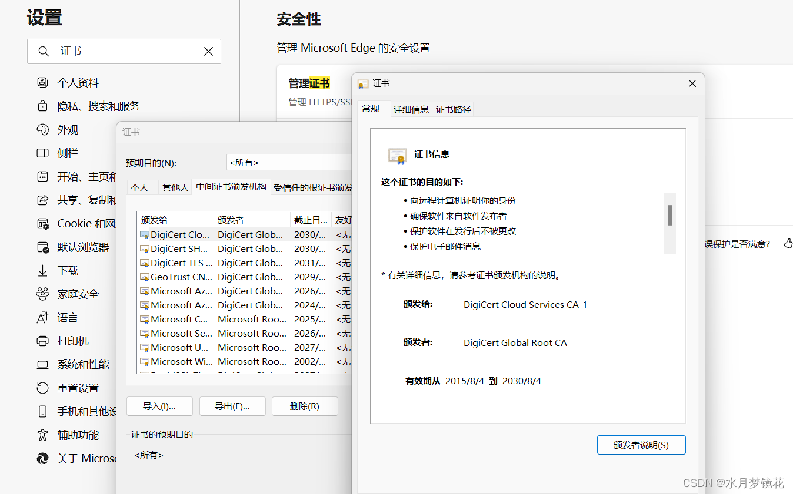
Task: Open the 其他人 certificates tab
Action: (175, 187)
